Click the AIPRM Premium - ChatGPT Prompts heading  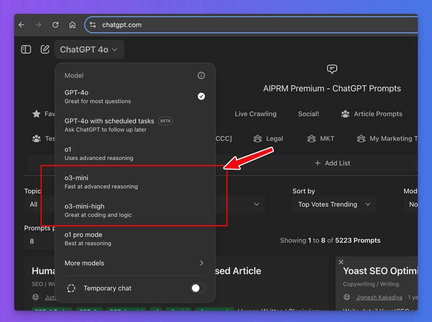[332, 88]
